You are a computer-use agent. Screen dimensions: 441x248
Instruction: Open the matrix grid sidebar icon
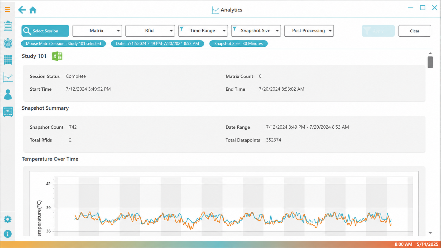[8, 60]
